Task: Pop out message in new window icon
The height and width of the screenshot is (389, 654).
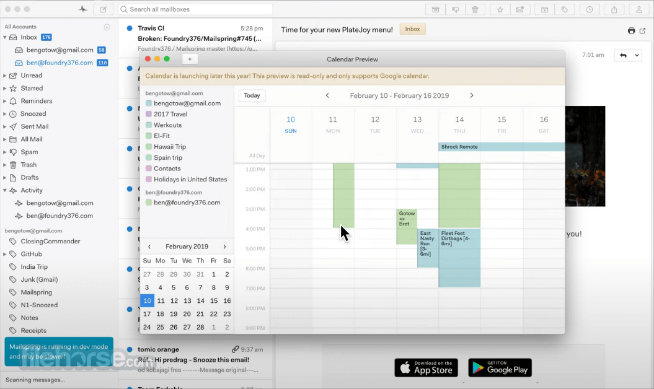Action: [x=643, y=30]
